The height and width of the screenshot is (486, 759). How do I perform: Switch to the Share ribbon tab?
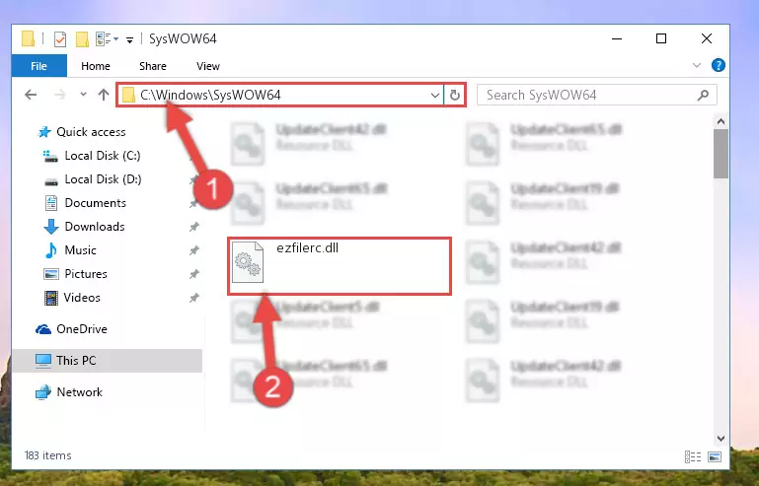(x=152, y=66)
